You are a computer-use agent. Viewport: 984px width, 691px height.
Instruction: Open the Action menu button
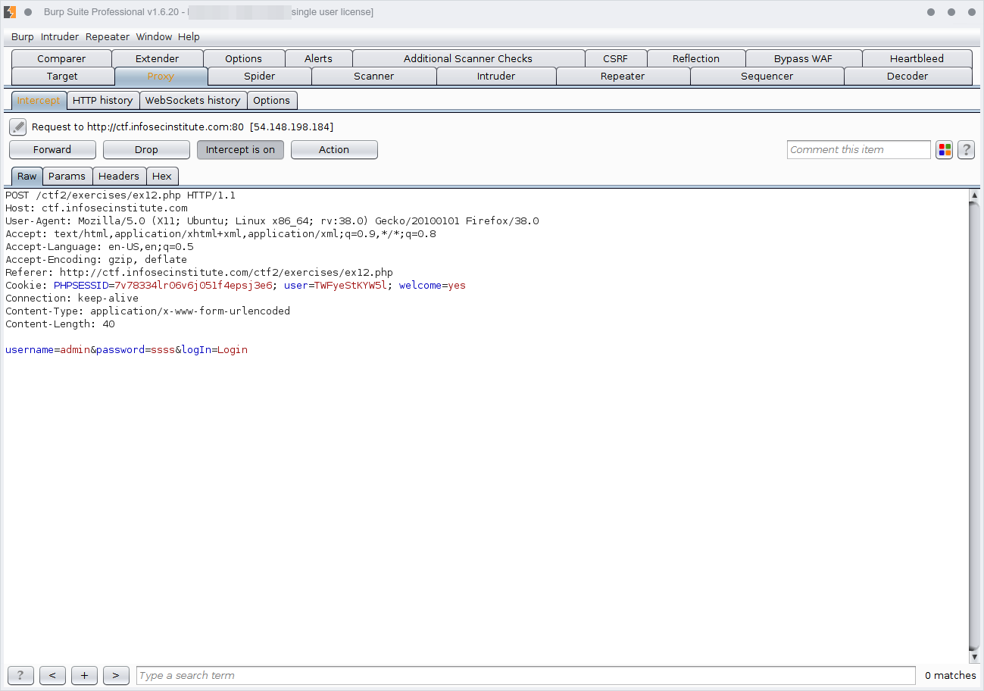[x=334, y=150]
